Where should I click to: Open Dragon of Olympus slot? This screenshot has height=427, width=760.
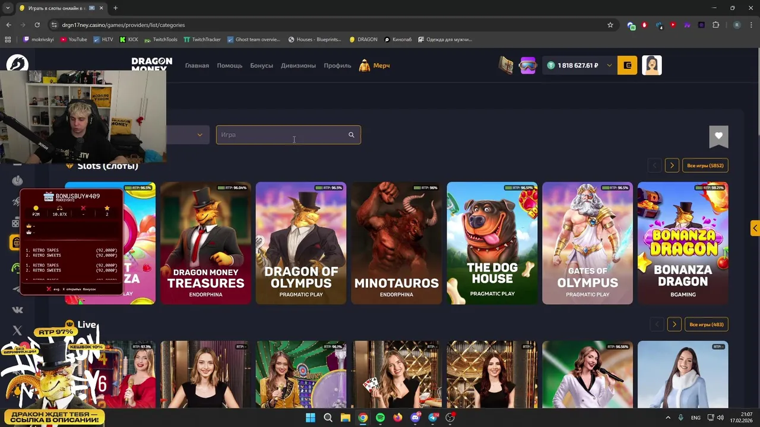coord(301,243)
